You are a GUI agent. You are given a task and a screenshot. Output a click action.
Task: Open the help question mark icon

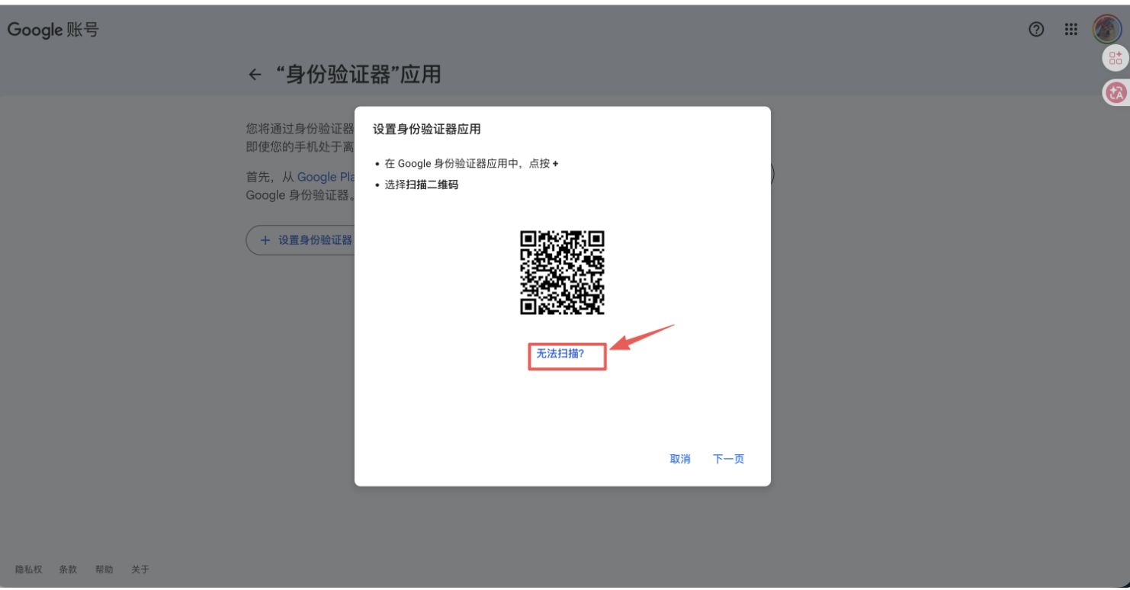(1036, 30)
